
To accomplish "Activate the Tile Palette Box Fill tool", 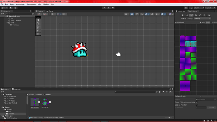I will click(x=196, y=15).
